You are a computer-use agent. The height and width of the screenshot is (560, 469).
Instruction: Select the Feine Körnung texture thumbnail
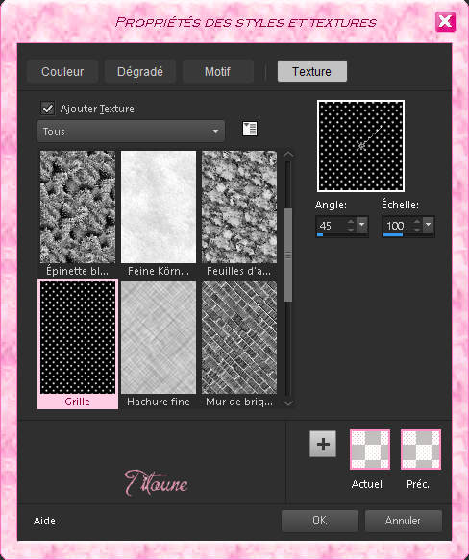tap(159, 207)
